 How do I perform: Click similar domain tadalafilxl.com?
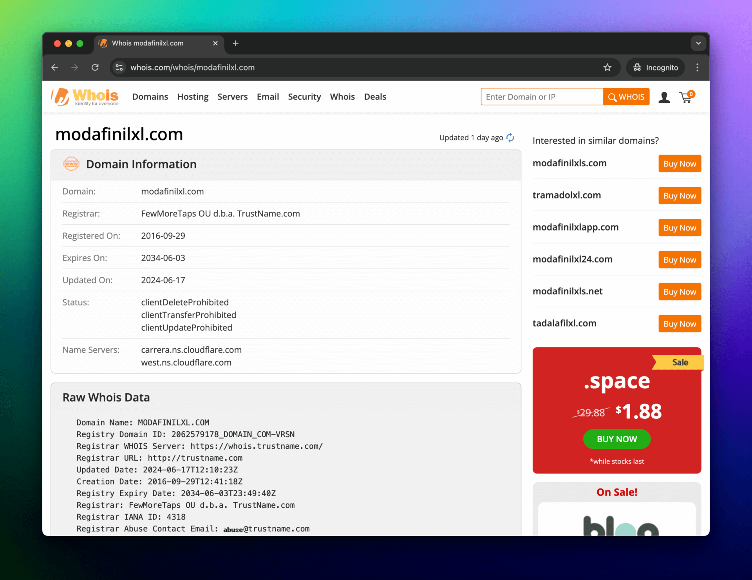pyautogui.click(x=564, y=324)
